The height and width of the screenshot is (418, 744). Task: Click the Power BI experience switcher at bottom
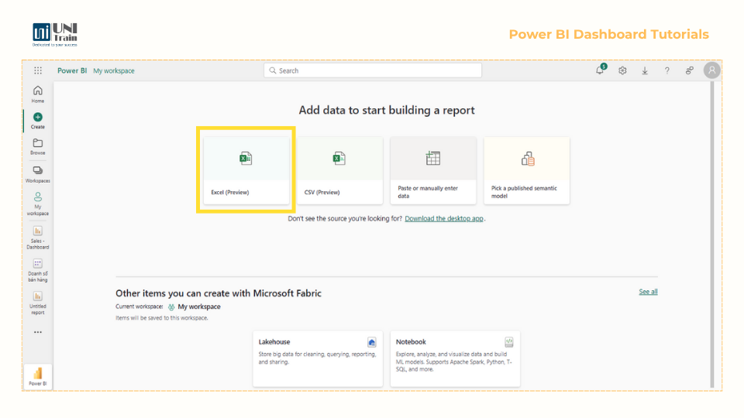tap(37, 376)
